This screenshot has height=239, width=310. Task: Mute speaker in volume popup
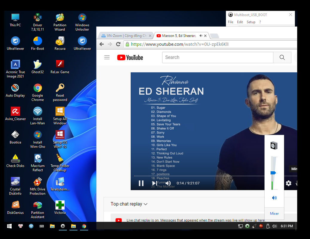pos(274,198)
